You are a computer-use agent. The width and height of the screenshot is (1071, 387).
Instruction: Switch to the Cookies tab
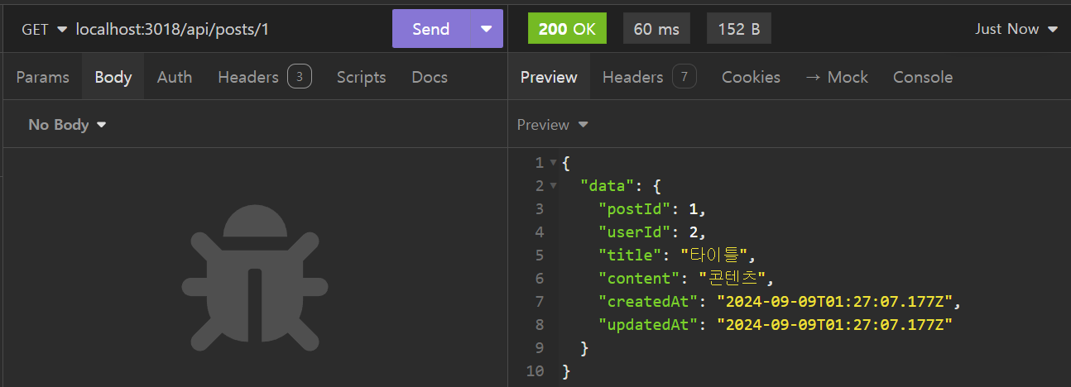pyautogui.click(x=751, y=77)
